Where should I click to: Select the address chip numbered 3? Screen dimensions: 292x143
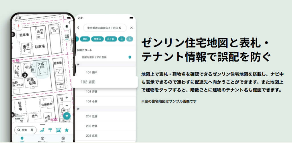[121, 39]
